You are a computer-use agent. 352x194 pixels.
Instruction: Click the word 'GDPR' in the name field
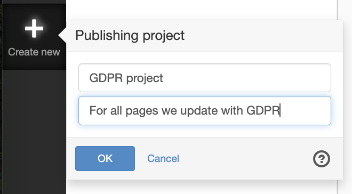106,78
